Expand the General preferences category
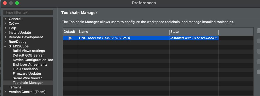Screen dimensions: 260x96 (x=5, y=19)
